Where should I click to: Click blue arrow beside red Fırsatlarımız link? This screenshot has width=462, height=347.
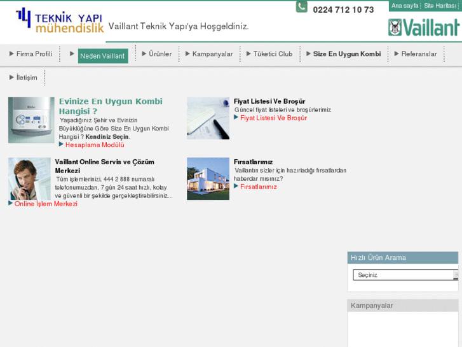236,186
